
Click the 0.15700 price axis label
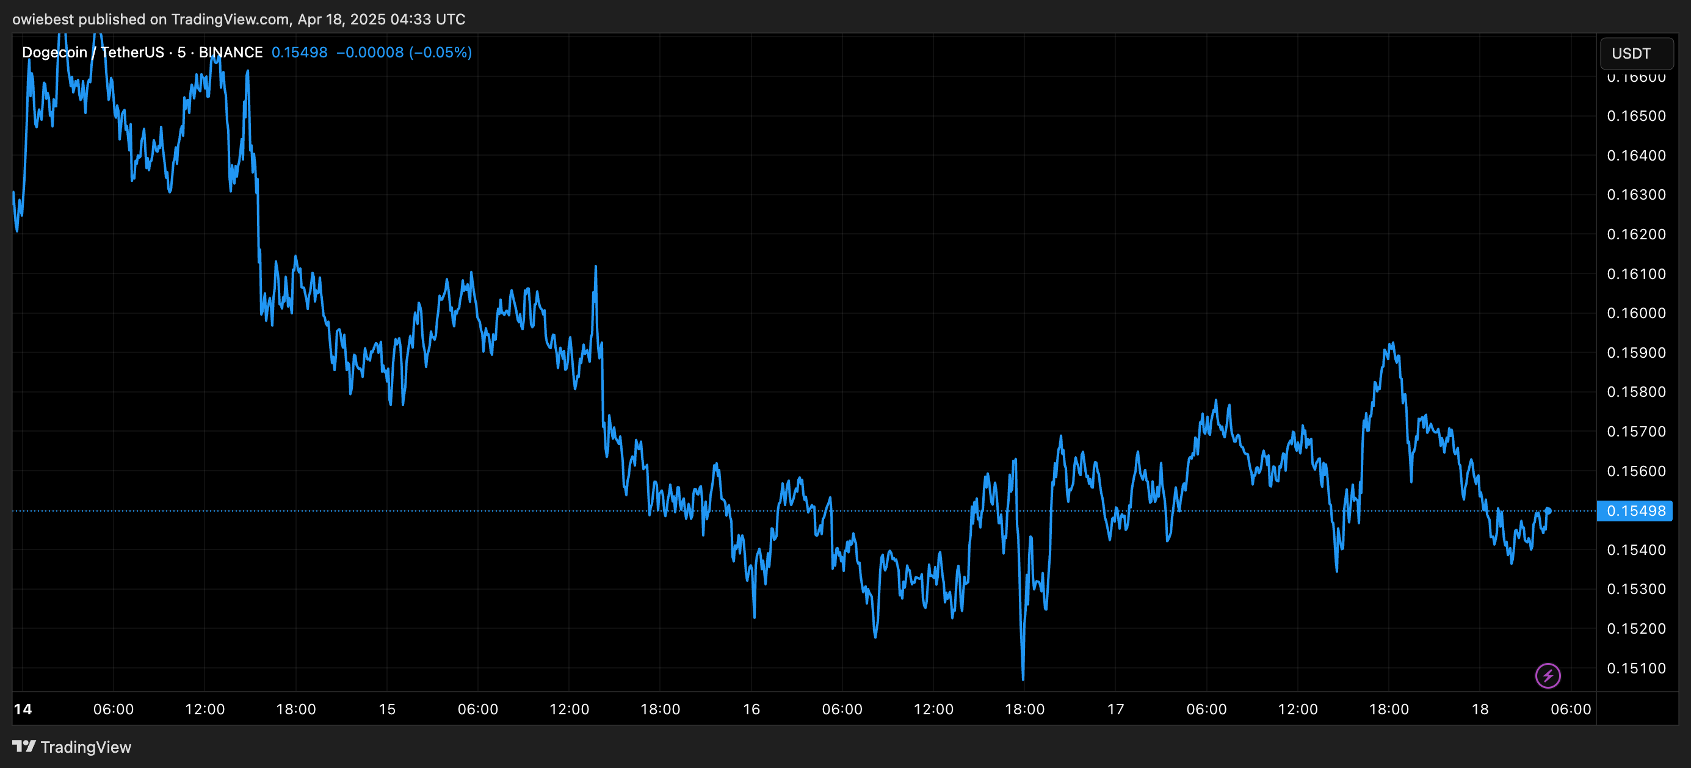click(1635, 431)
